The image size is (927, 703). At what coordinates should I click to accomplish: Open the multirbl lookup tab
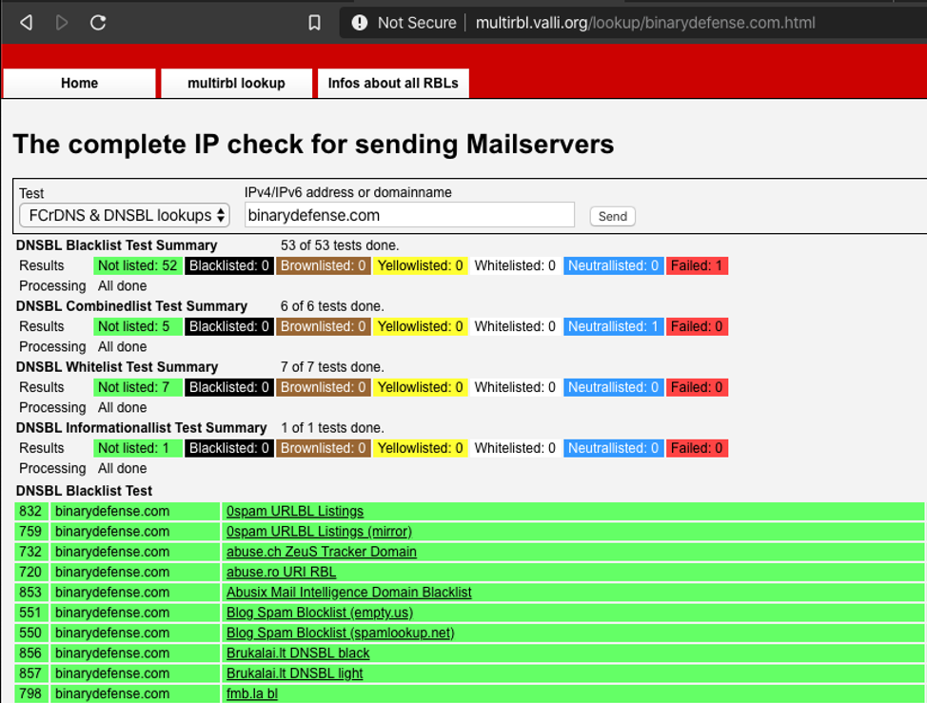tap(236, 84)
